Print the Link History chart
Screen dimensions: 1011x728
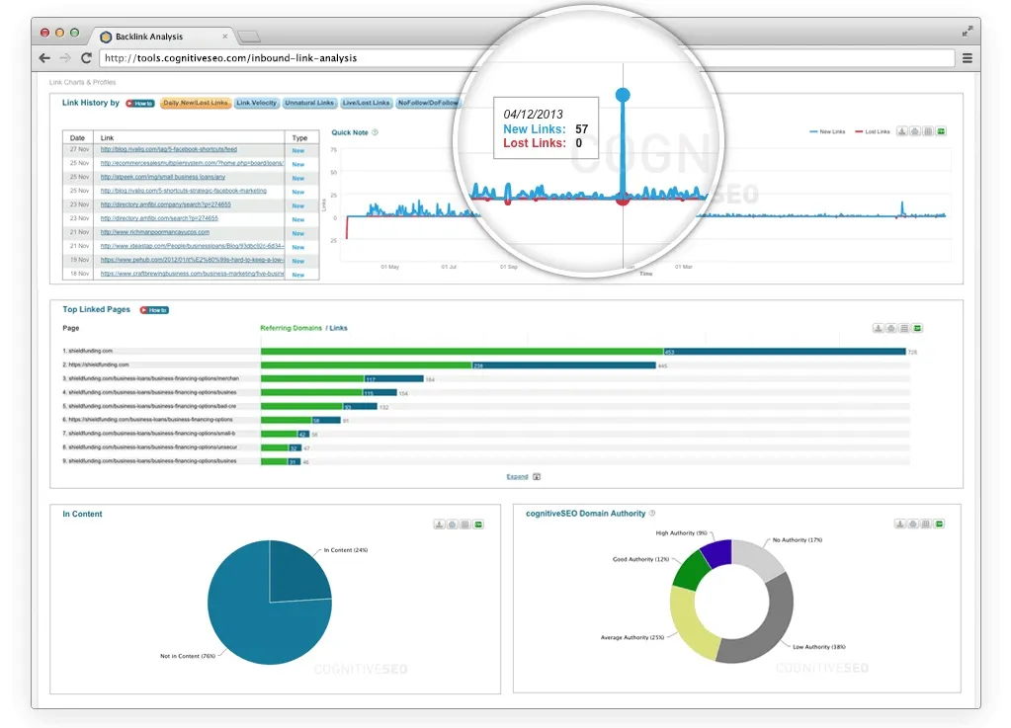913,130
